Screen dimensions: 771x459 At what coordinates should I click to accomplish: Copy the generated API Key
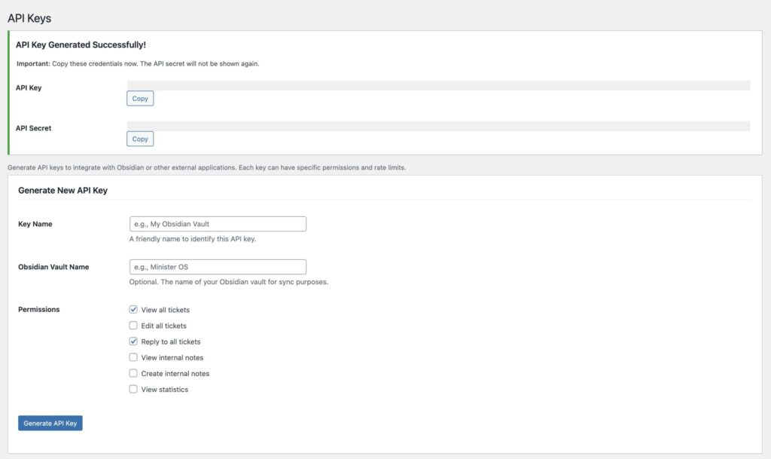point(140,99)
